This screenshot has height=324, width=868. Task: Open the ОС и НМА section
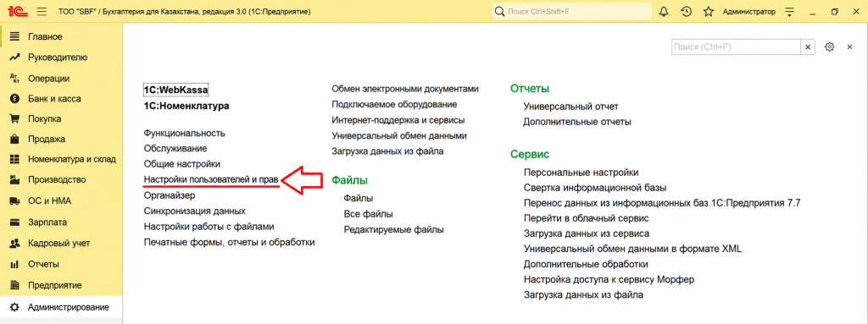[49, 200]
